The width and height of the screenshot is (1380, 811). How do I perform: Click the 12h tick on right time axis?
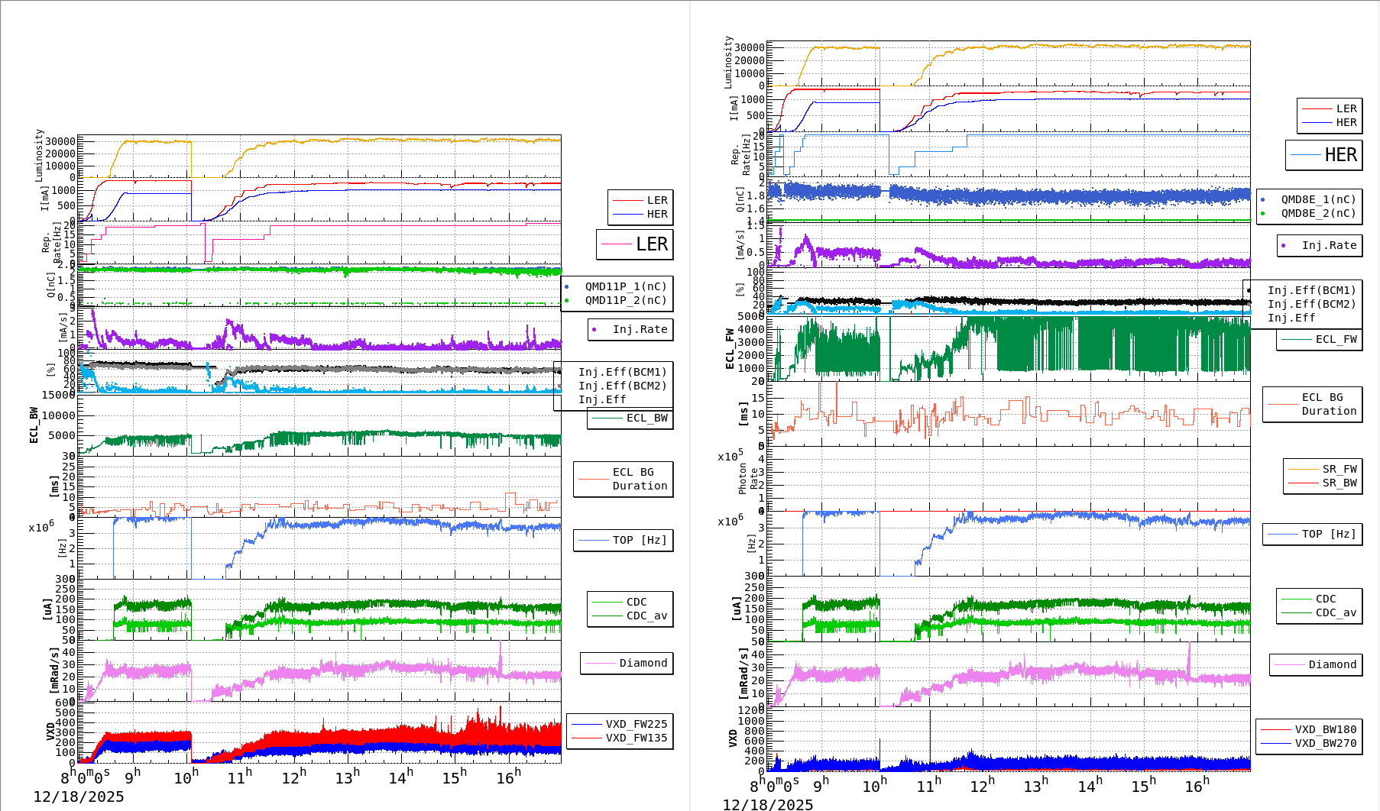pos(981,785)
